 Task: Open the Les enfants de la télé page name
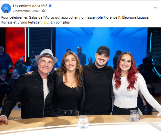pyautogui.click(x=30, y=6)
